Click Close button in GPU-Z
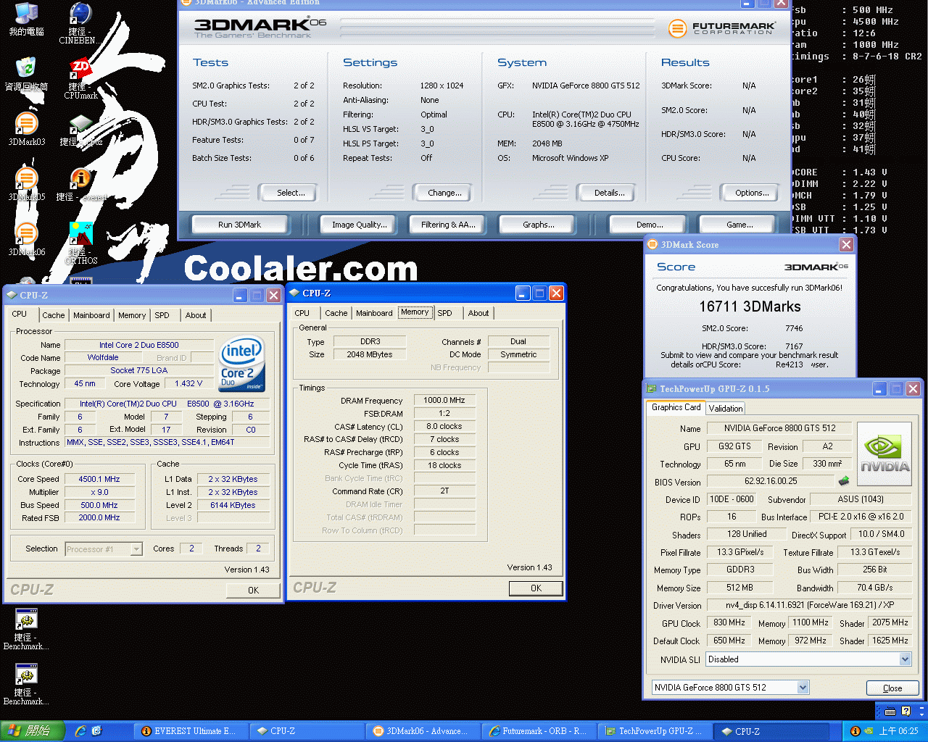 (892, 688)
